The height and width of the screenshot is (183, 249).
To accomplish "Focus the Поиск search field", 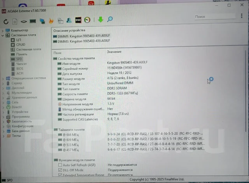I will pyautogui.click(x=215, y=16).
